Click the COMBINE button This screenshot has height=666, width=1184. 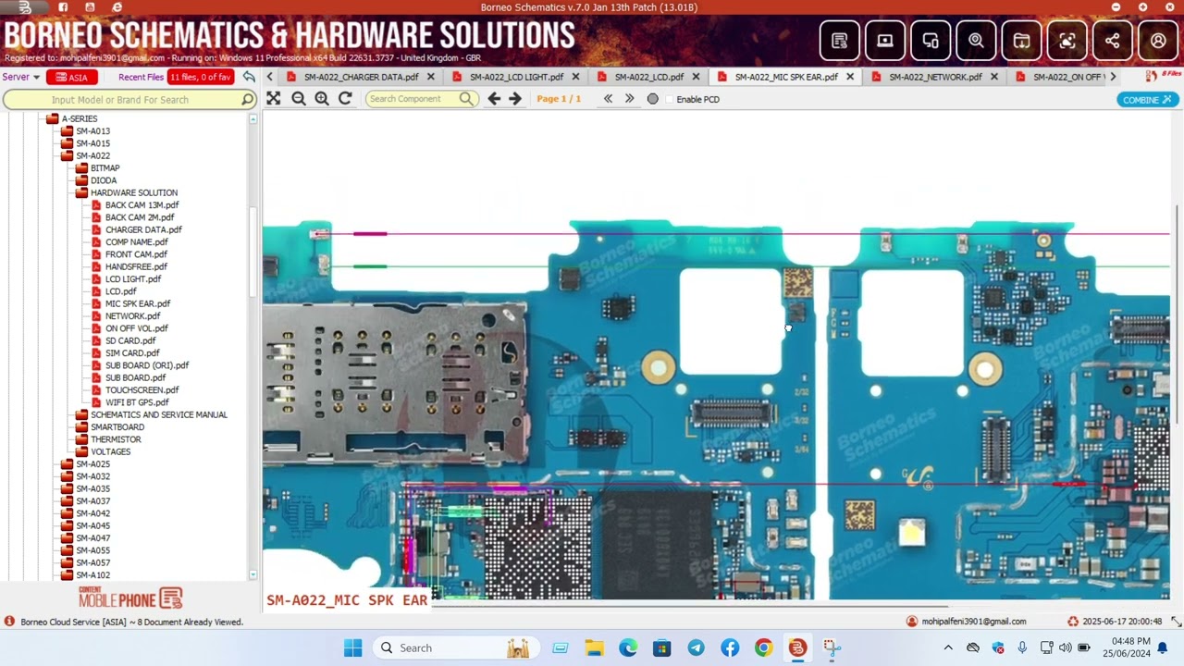1147,99
